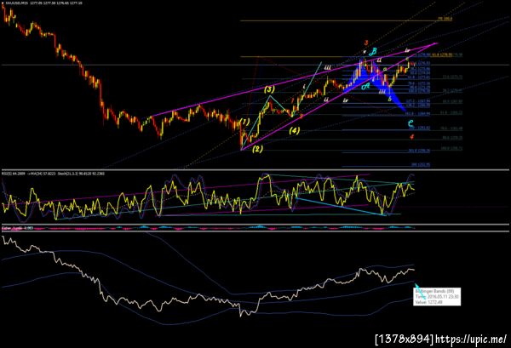Viewport: 511px width, 348px height.
Task: Click the Fisher indicator label
Action: (17, 228)
